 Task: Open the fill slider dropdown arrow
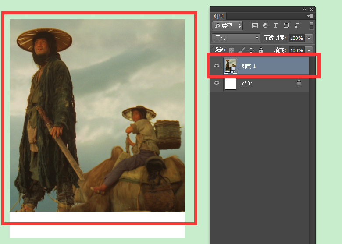click(x=309, y=50)
